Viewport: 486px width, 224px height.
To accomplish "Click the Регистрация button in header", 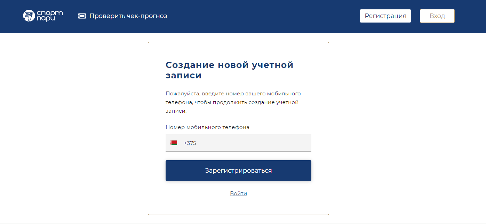I will point(385,16).
